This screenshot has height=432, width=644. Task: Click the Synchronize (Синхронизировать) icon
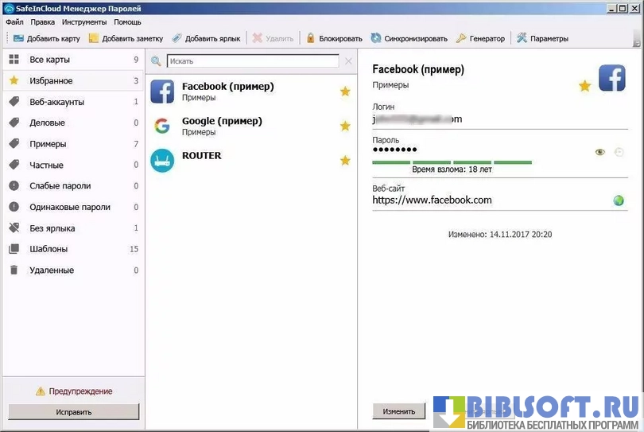click(x=376, y=38)
